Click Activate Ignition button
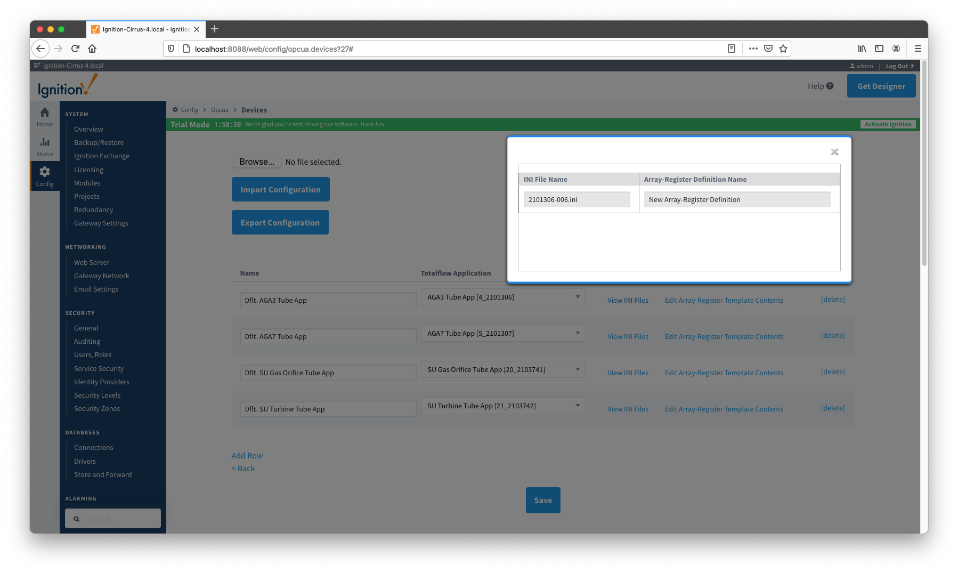Screen dimensions: 958x573 tap(888, 124)
